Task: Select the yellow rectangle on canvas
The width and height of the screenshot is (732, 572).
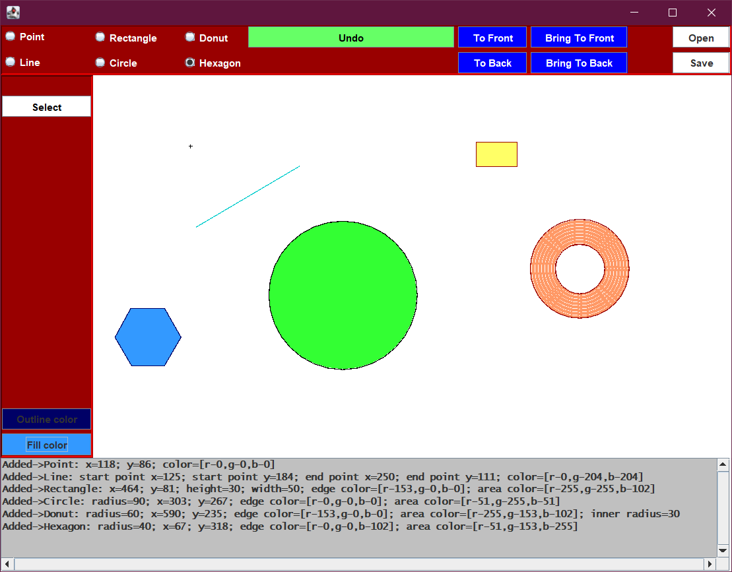Action: point(496,154)
